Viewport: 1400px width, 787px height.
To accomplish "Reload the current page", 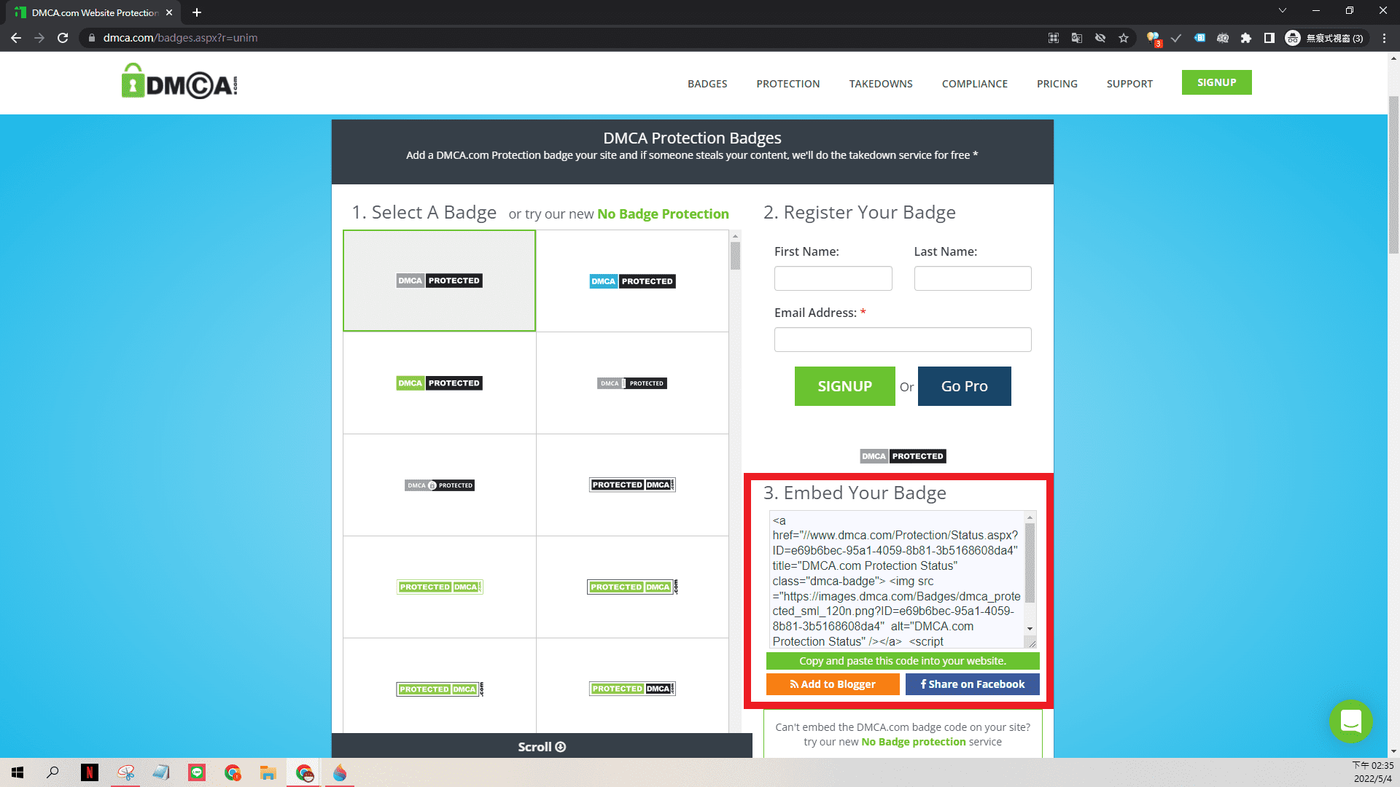I will click(x=63, y=38).
